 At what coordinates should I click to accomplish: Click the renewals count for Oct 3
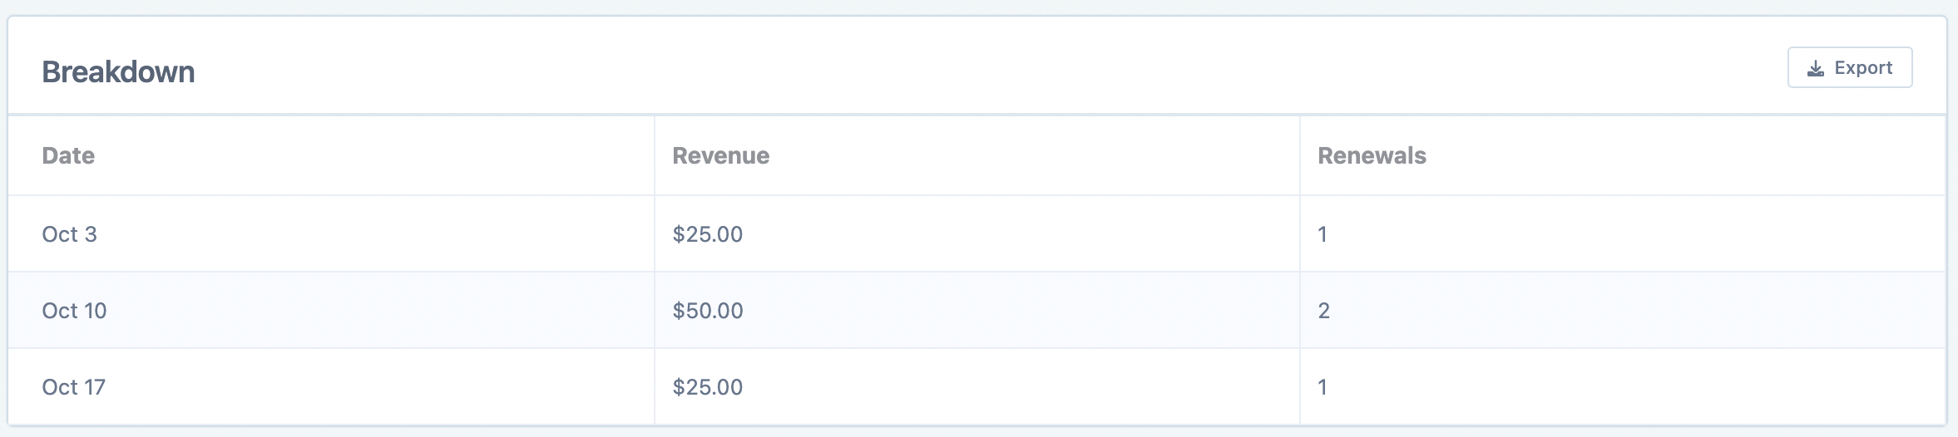[1323, 234]
